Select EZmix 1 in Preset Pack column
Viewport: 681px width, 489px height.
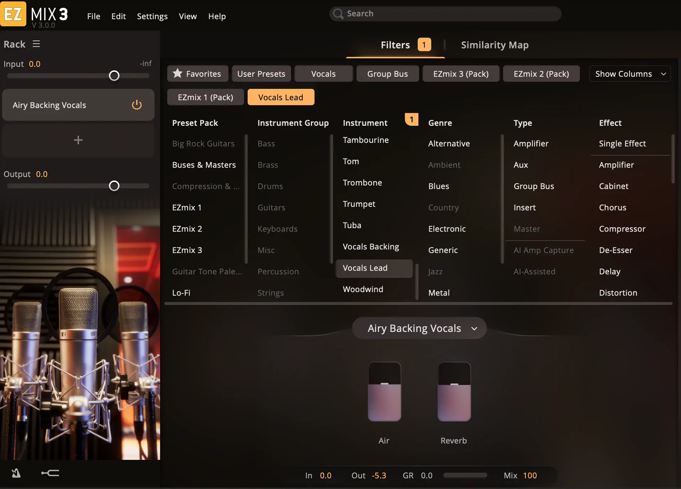187,208
